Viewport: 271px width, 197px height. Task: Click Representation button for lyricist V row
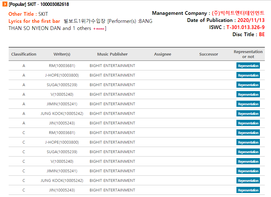[x=248, y=94]
